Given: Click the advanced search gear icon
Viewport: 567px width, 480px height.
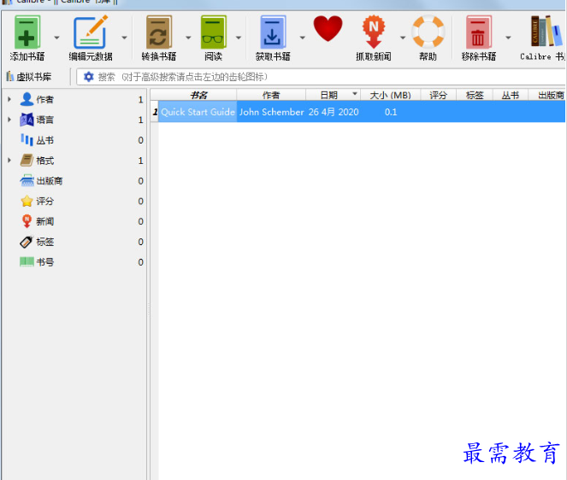Looking at the screenshot, I should (89, 77).
